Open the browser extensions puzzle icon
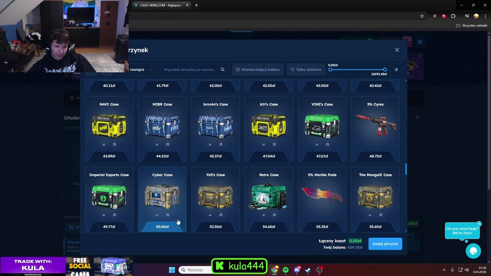491x276 pixels. point(453,16)
